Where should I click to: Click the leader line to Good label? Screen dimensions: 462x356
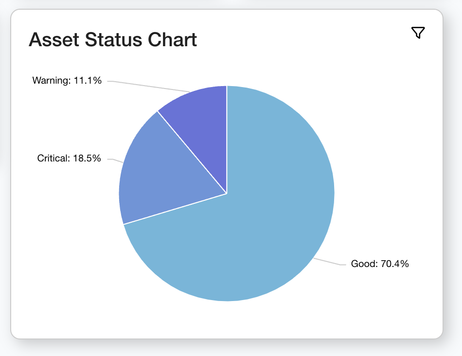click(330, 262)
